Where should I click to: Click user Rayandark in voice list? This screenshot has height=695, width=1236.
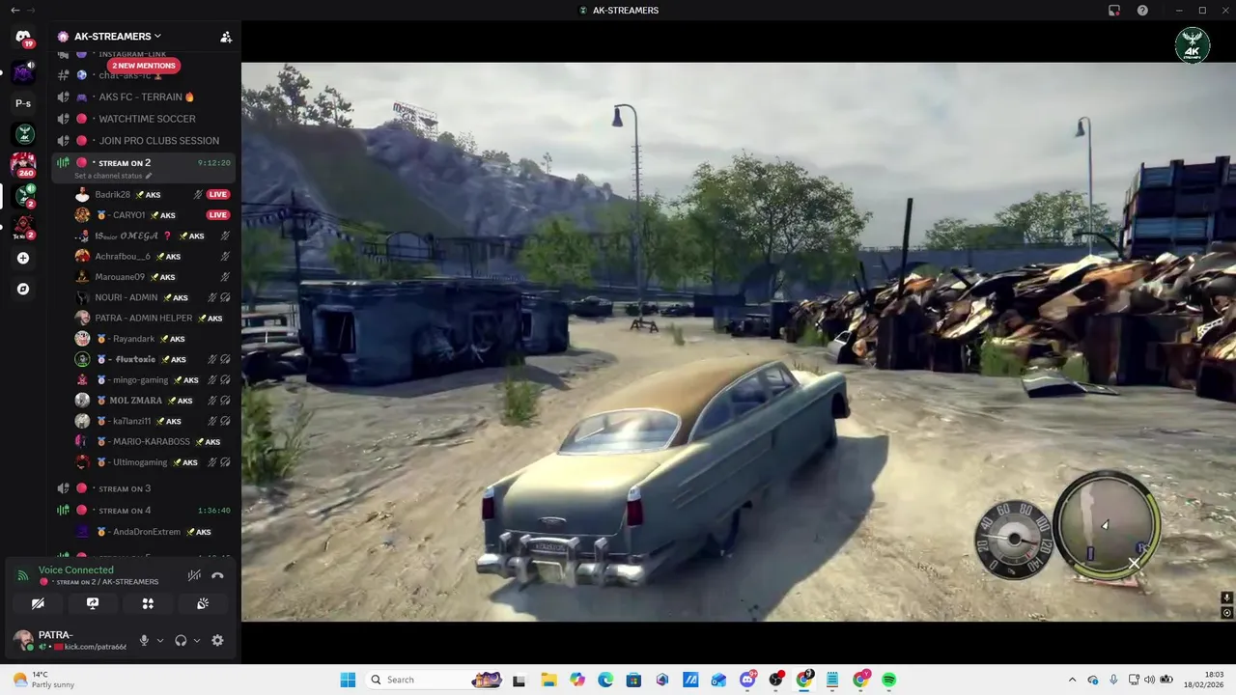coord(154,339)
